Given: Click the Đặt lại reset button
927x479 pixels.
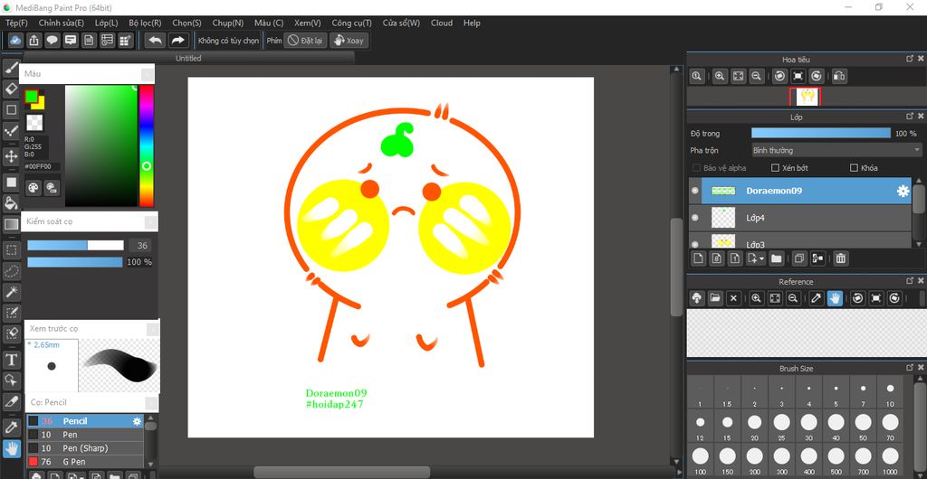Looking at the screenshot, I should click(305, 40).
